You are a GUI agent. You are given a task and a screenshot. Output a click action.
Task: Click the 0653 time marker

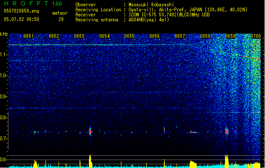[x=79, y=36]
